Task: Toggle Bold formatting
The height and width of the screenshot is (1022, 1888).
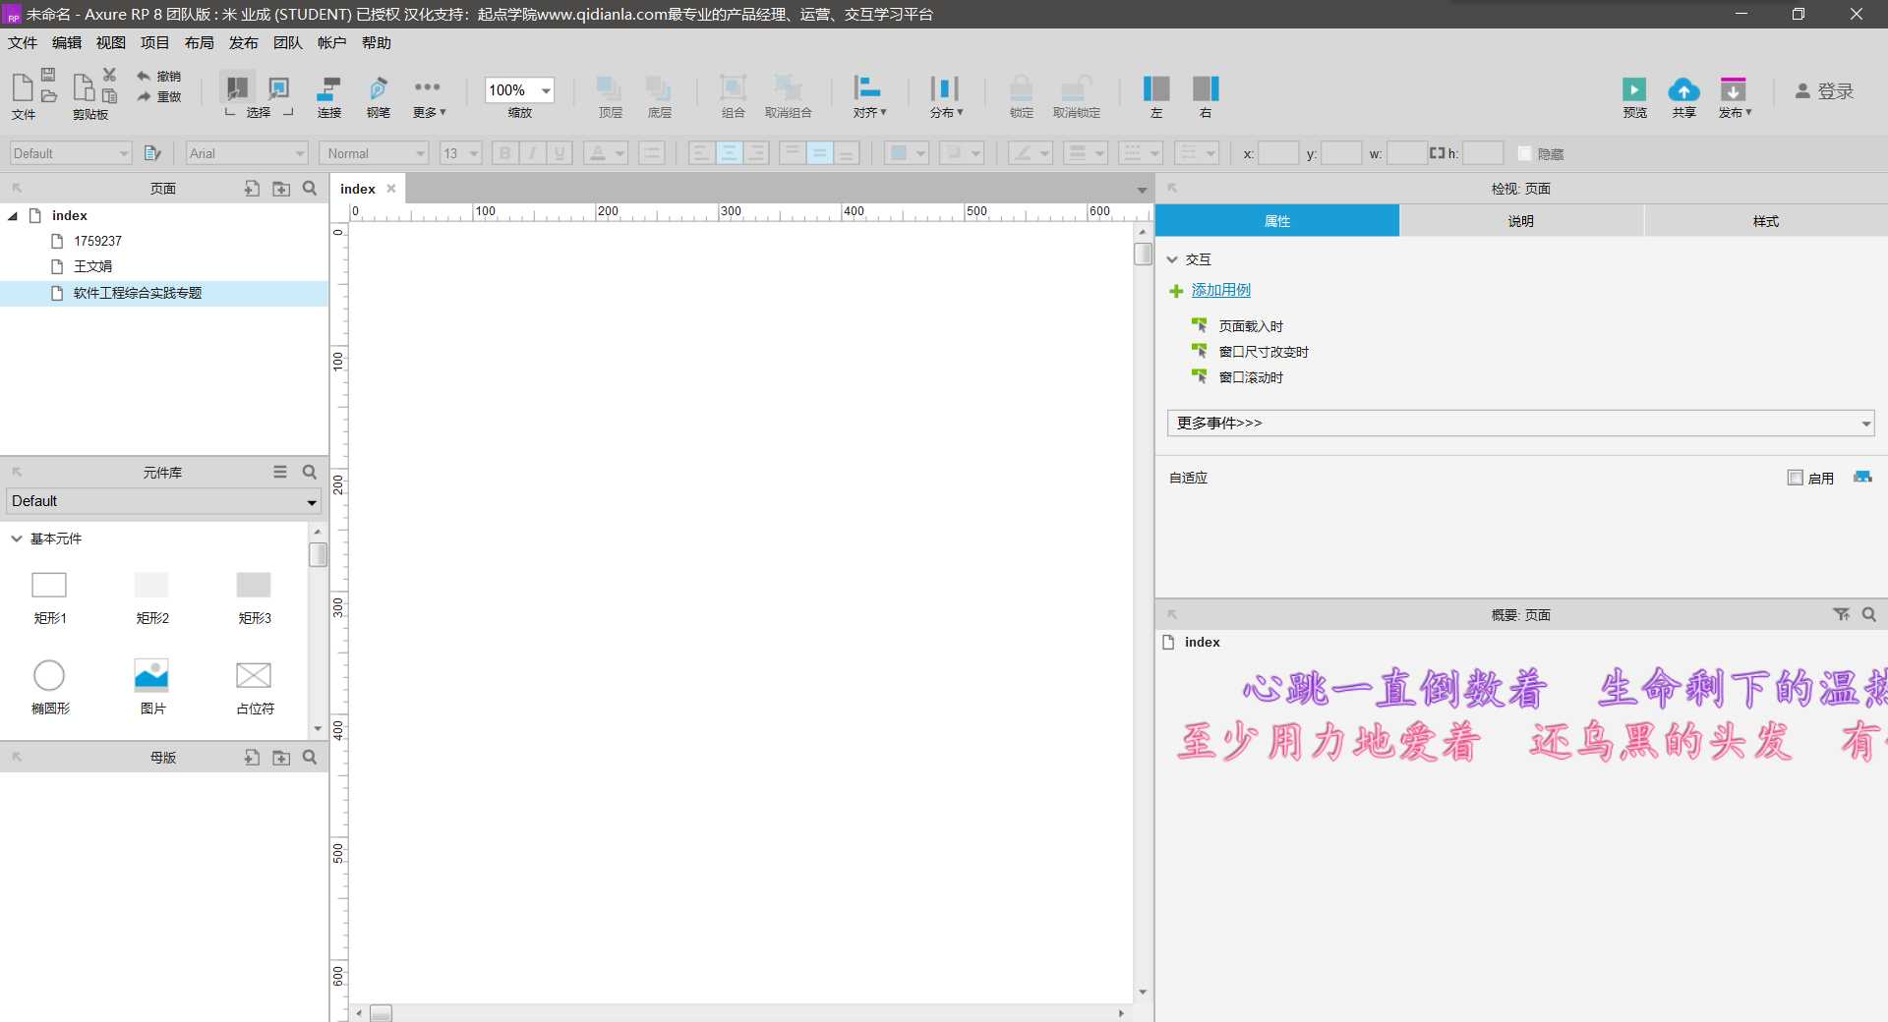Action: (x=504, y=153)
